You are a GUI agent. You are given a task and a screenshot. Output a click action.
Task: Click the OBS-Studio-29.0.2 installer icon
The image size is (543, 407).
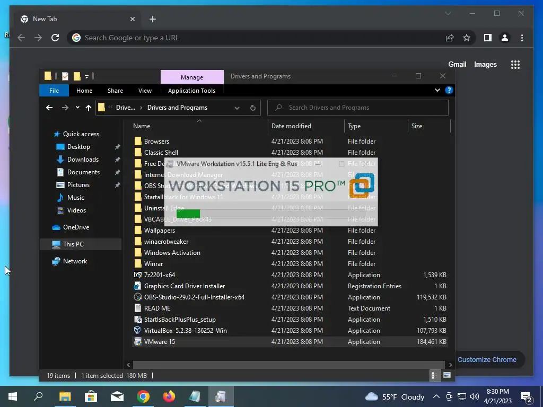point(138,297)
